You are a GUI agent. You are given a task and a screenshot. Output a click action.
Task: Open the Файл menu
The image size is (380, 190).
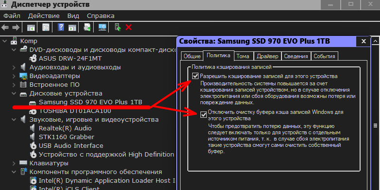pos(12,16)
